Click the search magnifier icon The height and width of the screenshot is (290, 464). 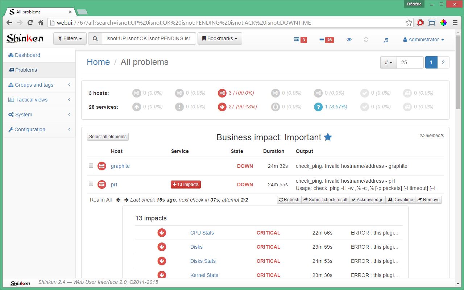pyautogui.click(x=95, y=38)
